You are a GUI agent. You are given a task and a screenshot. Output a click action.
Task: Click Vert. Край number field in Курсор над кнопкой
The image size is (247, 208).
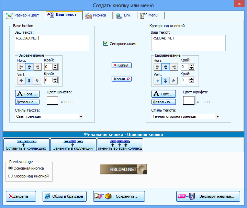pyautogui.click(x=185, y=80)
